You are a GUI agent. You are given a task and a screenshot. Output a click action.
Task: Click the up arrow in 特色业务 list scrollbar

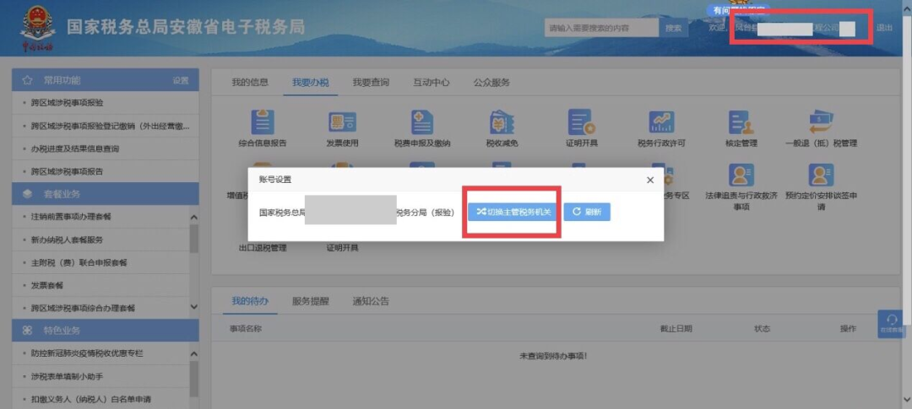coord(194,354)
